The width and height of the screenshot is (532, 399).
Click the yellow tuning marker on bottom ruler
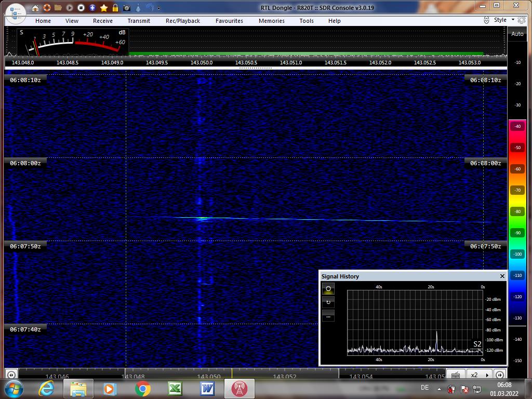pyautogui.click(x=232, y=373)
